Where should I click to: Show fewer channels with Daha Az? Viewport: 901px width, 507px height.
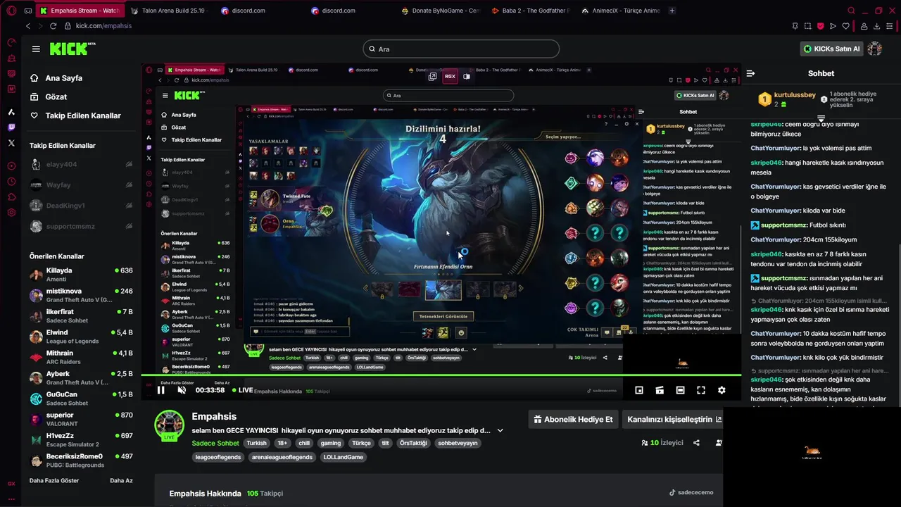tap(121, 480)
